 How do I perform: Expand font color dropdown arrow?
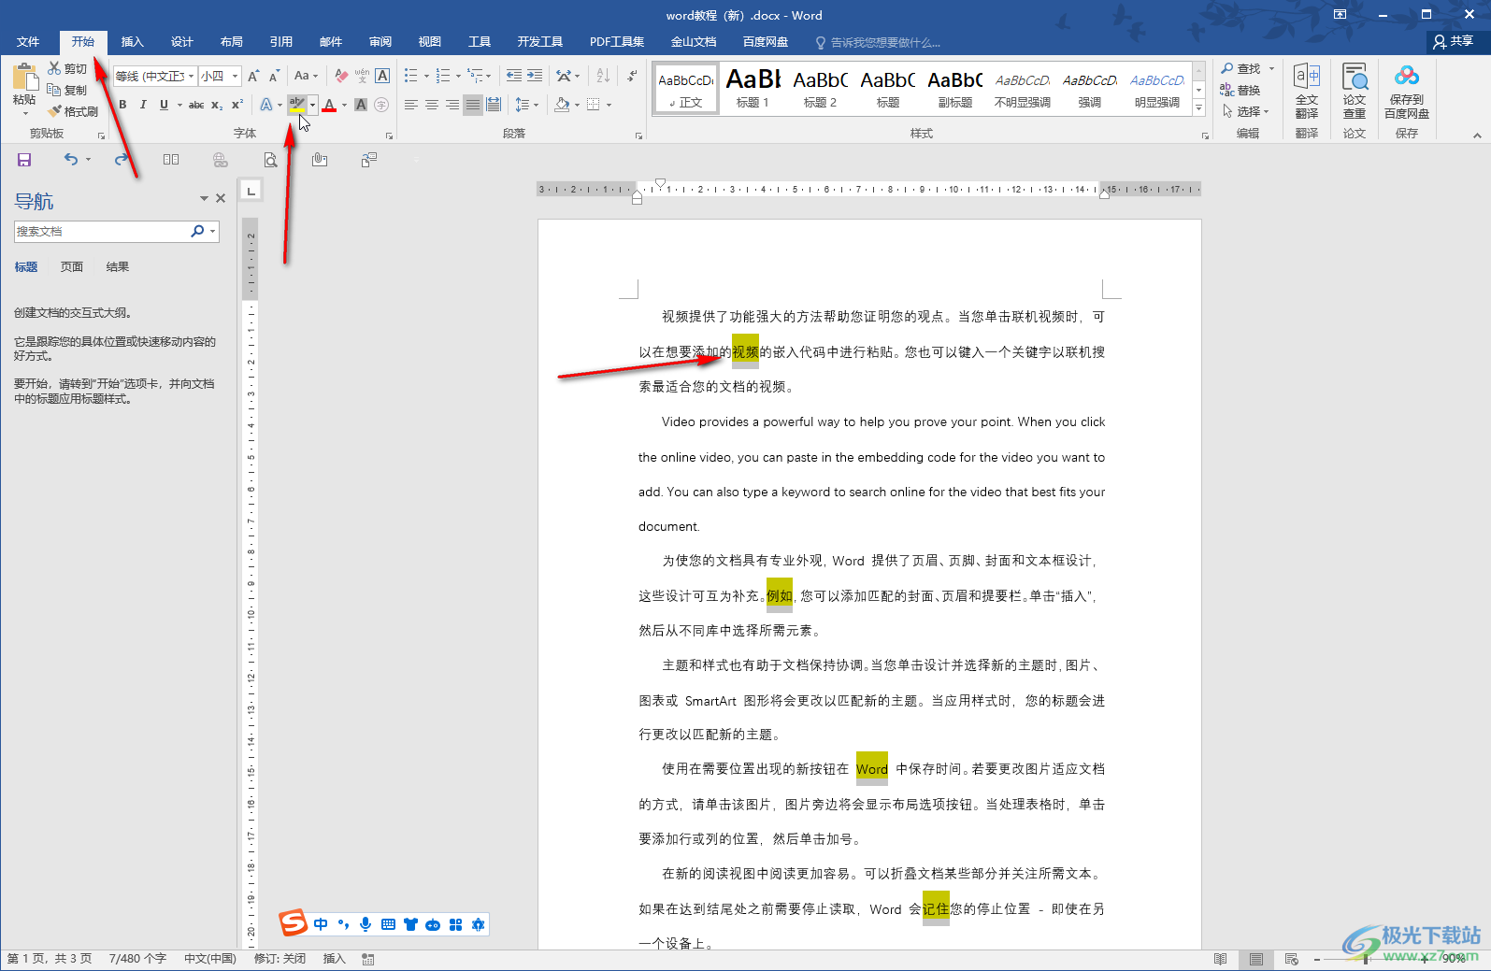(344, 105)
